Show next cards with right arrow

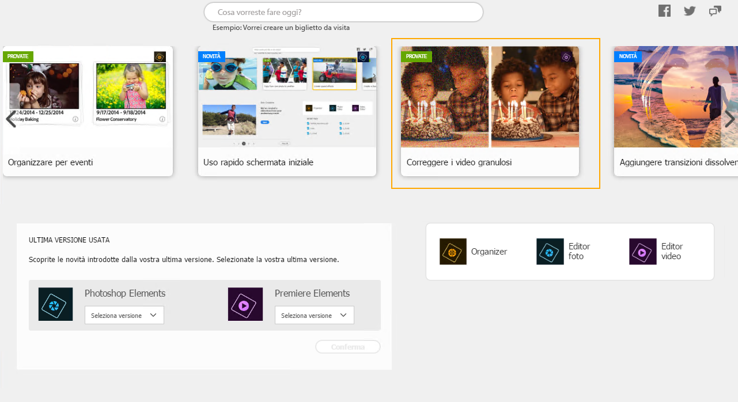(x=729, y=119)
